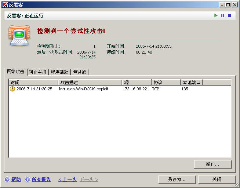Sort by the 源 column header
The width and height of the screenshot is (240, 188).
[x=137, y=82]
